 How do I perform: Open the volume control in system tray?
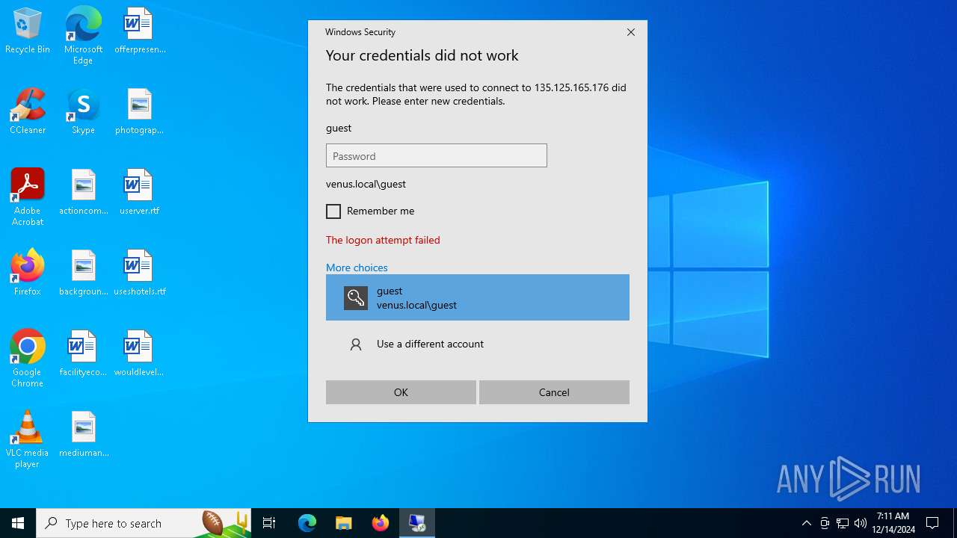coord(861,523)
